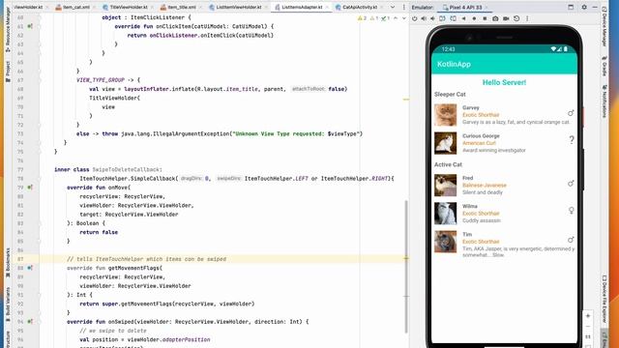Zoom in emulator with plus button

[x=588, y=316]
